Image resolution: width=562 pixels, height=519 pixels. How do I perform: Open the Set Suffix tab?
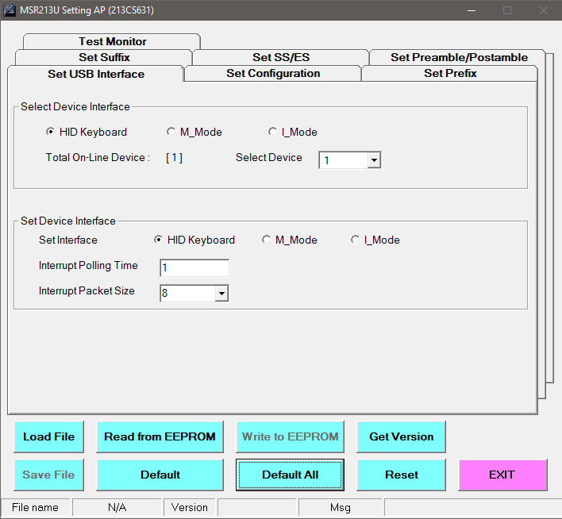coord(104,57)
